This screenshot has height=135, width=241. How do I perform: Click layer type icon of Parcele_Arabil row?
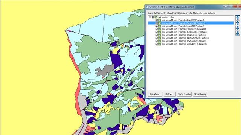[160, 20]
